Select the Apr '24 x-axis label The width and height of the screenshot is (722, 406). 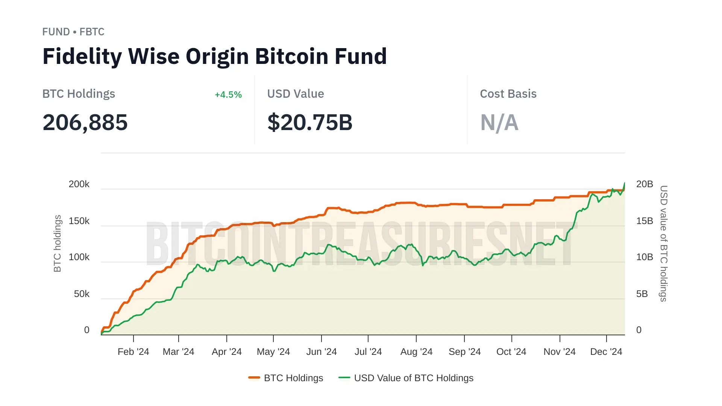coord(226,351)
